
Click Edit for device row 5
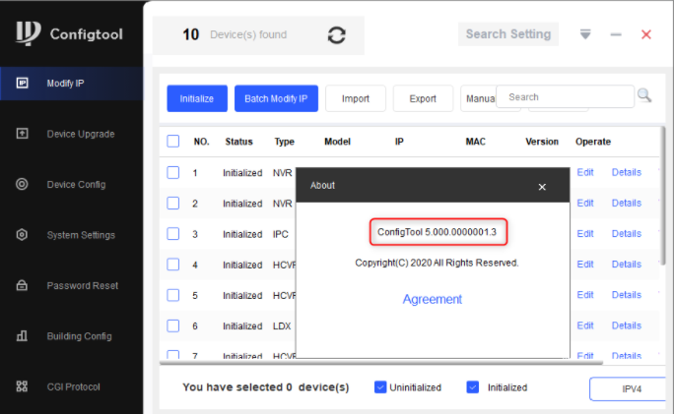(x=585, y=295)
